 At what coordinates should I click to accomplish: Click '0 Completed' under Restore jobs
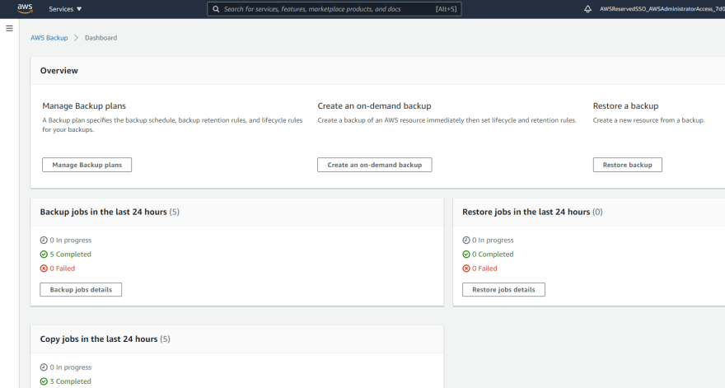[x=493, y=255]
